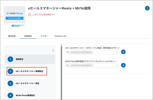Click the red warning icon beside disabled notice
The image size is (153, 100).
click(30, 14)
